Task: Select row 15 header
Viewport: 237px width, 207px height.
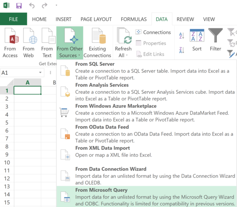Action: click(7, 202)
